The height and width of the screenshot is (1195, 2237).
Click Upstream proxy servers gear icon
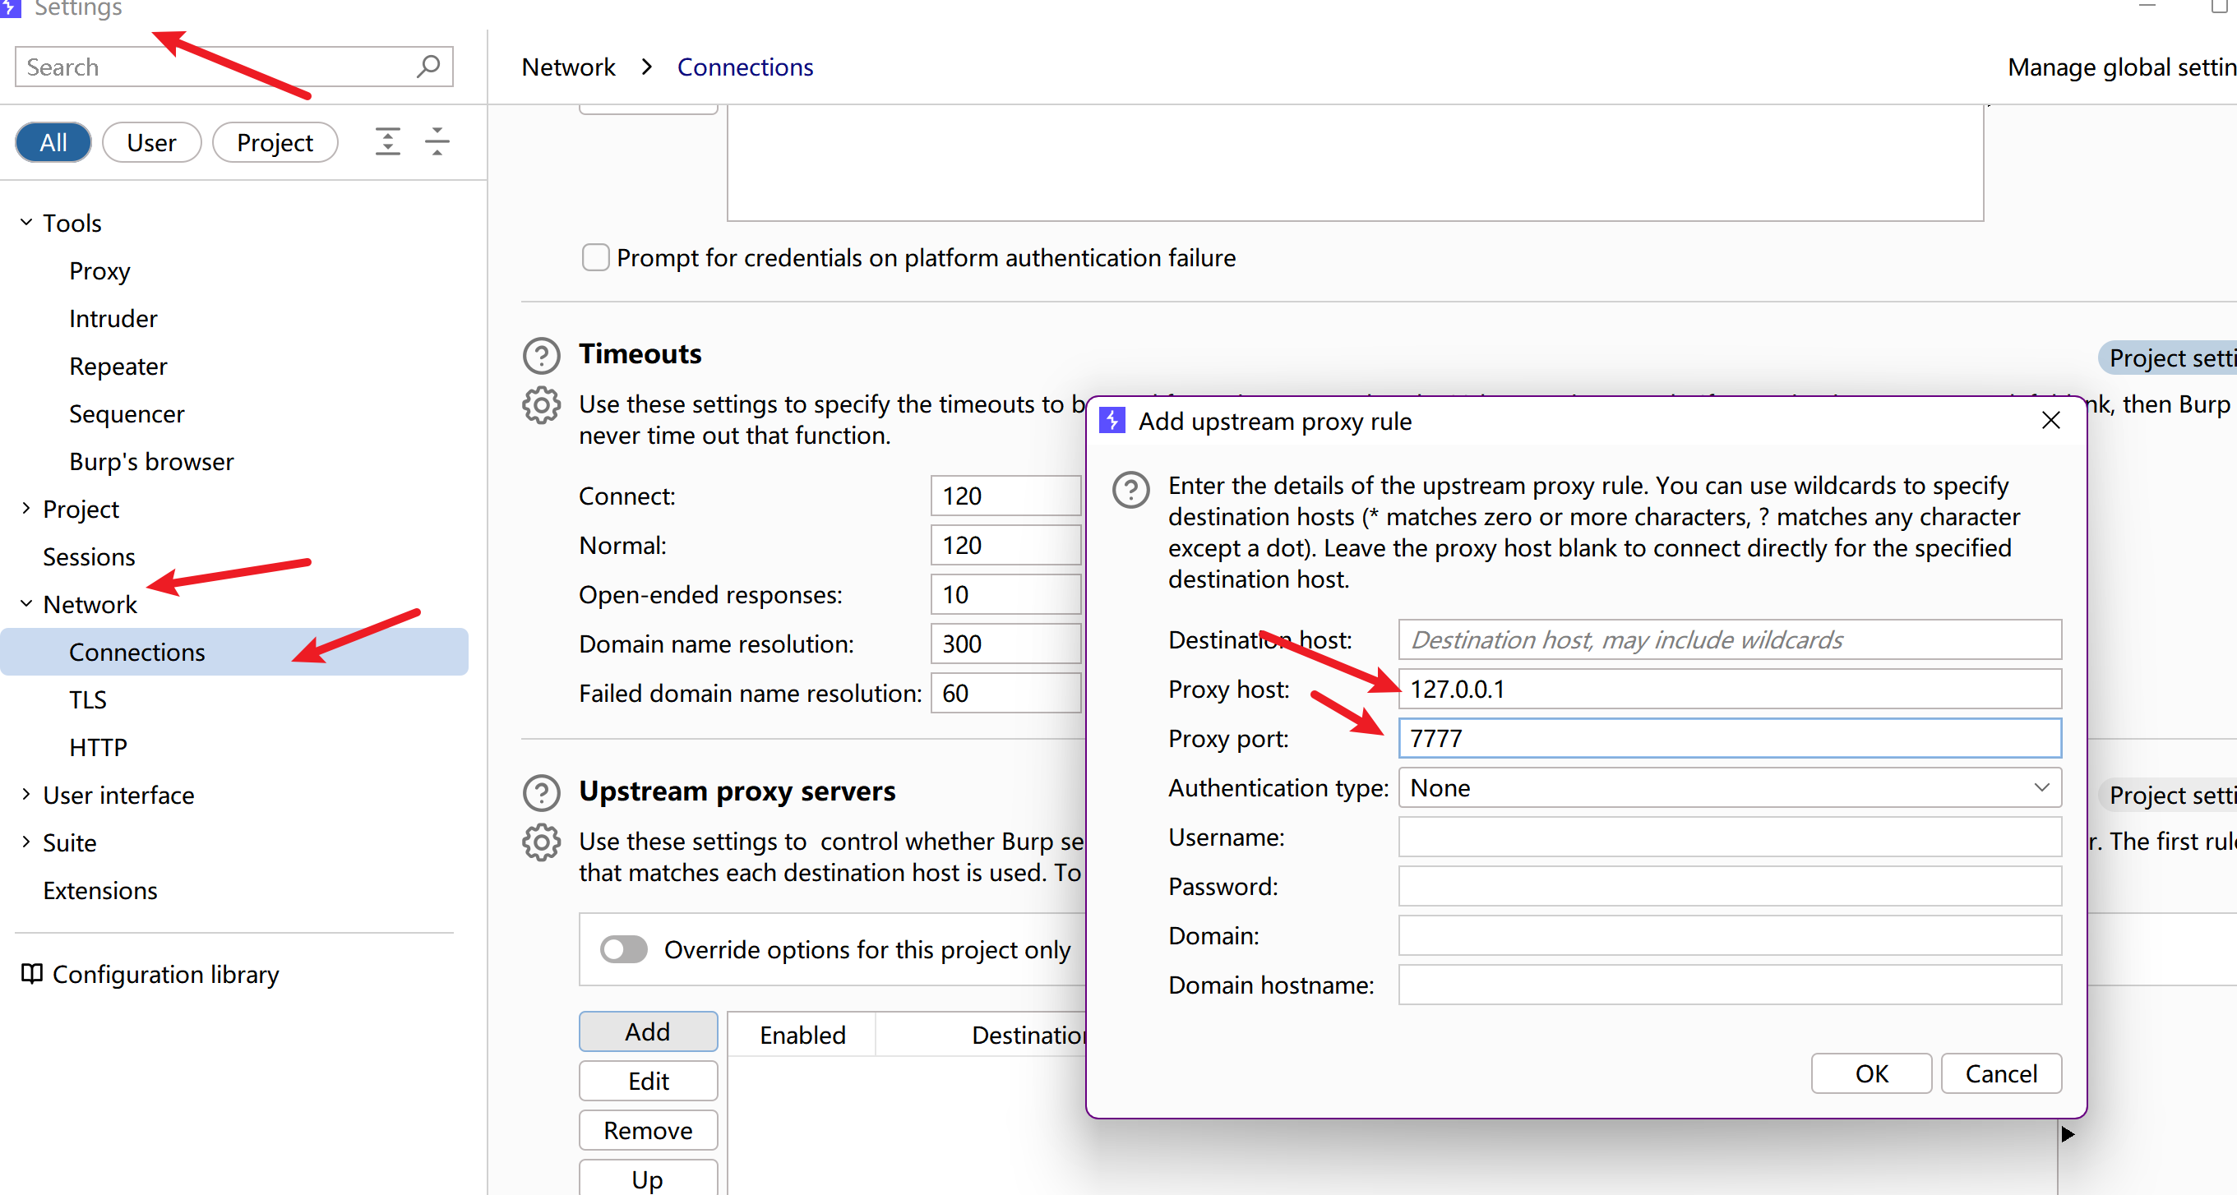point(541,842)
